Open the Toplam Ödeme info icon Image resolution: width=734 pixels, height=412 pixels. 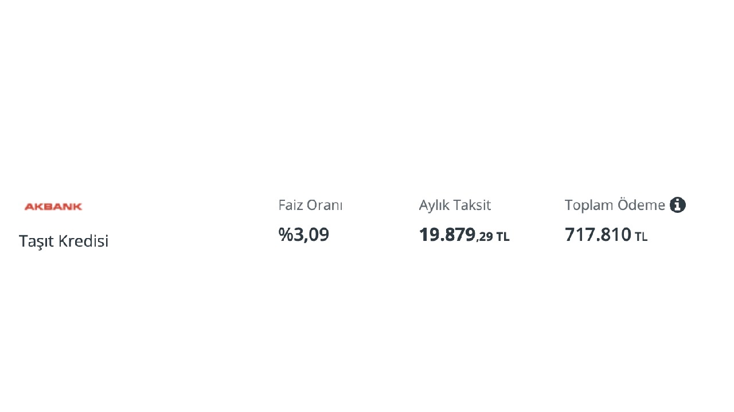pos(677,205)
